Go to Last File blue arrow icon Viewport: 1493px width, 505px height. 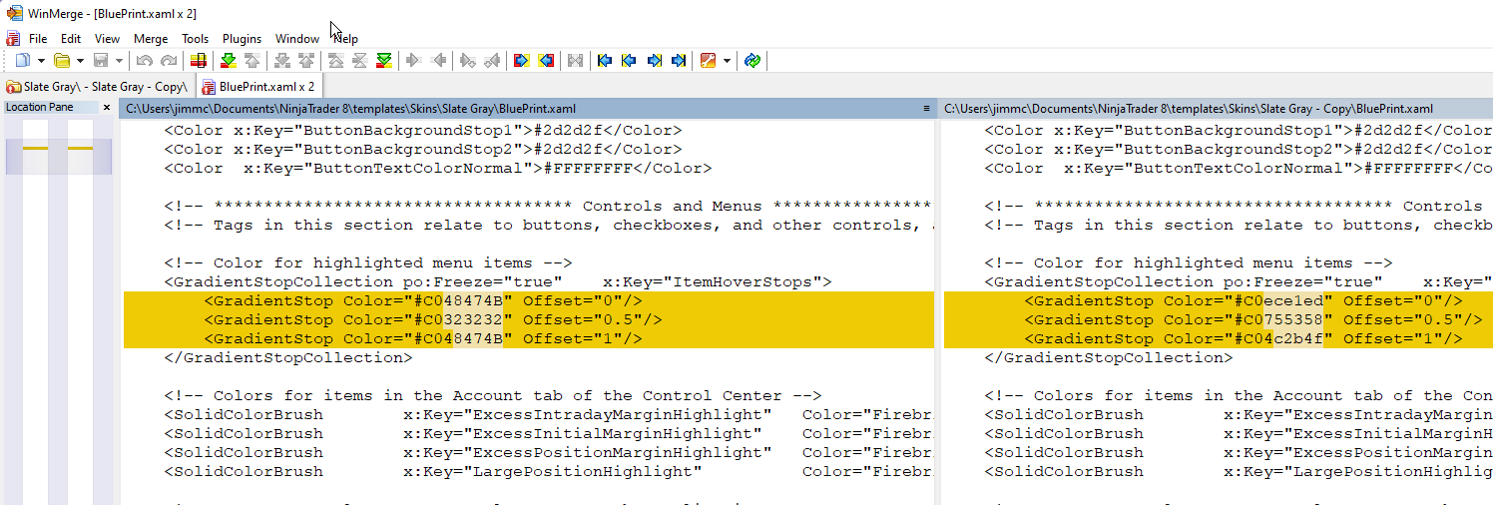[x=679, y=61]
